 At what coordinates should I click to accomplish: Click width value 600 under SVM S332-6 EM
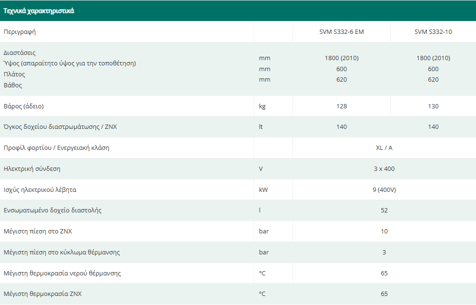click(342, 69)
